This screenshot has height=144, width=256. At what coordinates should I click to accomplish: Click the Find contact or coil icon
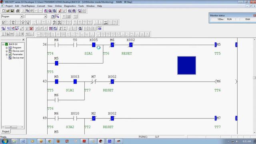click(x=54, y=11)
